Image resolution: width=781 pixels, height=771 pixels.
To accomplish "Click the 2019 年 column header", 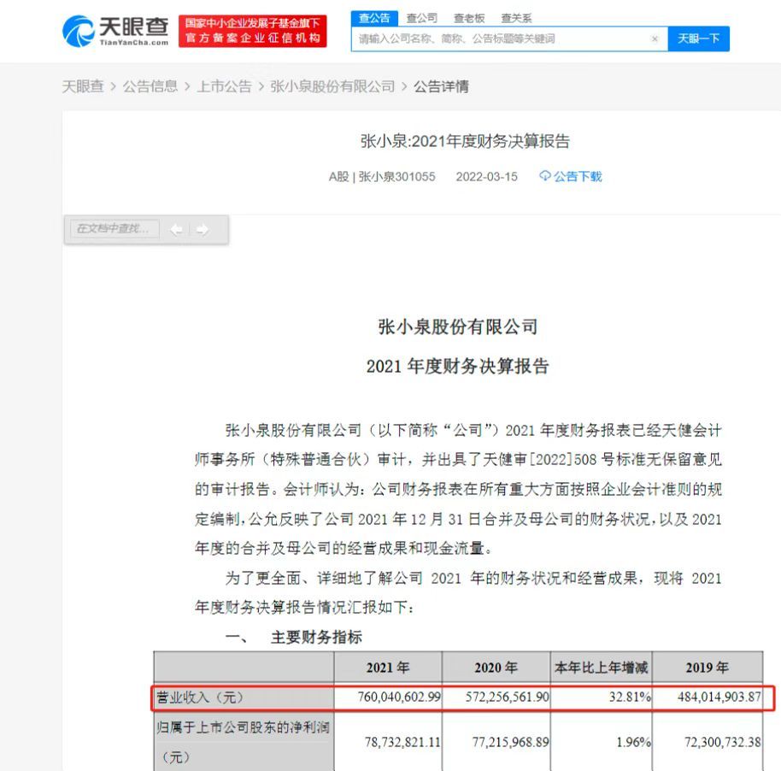I will (x=708, y=668).
